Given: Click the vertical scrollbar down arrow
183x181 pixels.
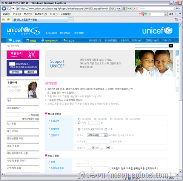Looking at the screenshot, I should click(x=180, y=171).
